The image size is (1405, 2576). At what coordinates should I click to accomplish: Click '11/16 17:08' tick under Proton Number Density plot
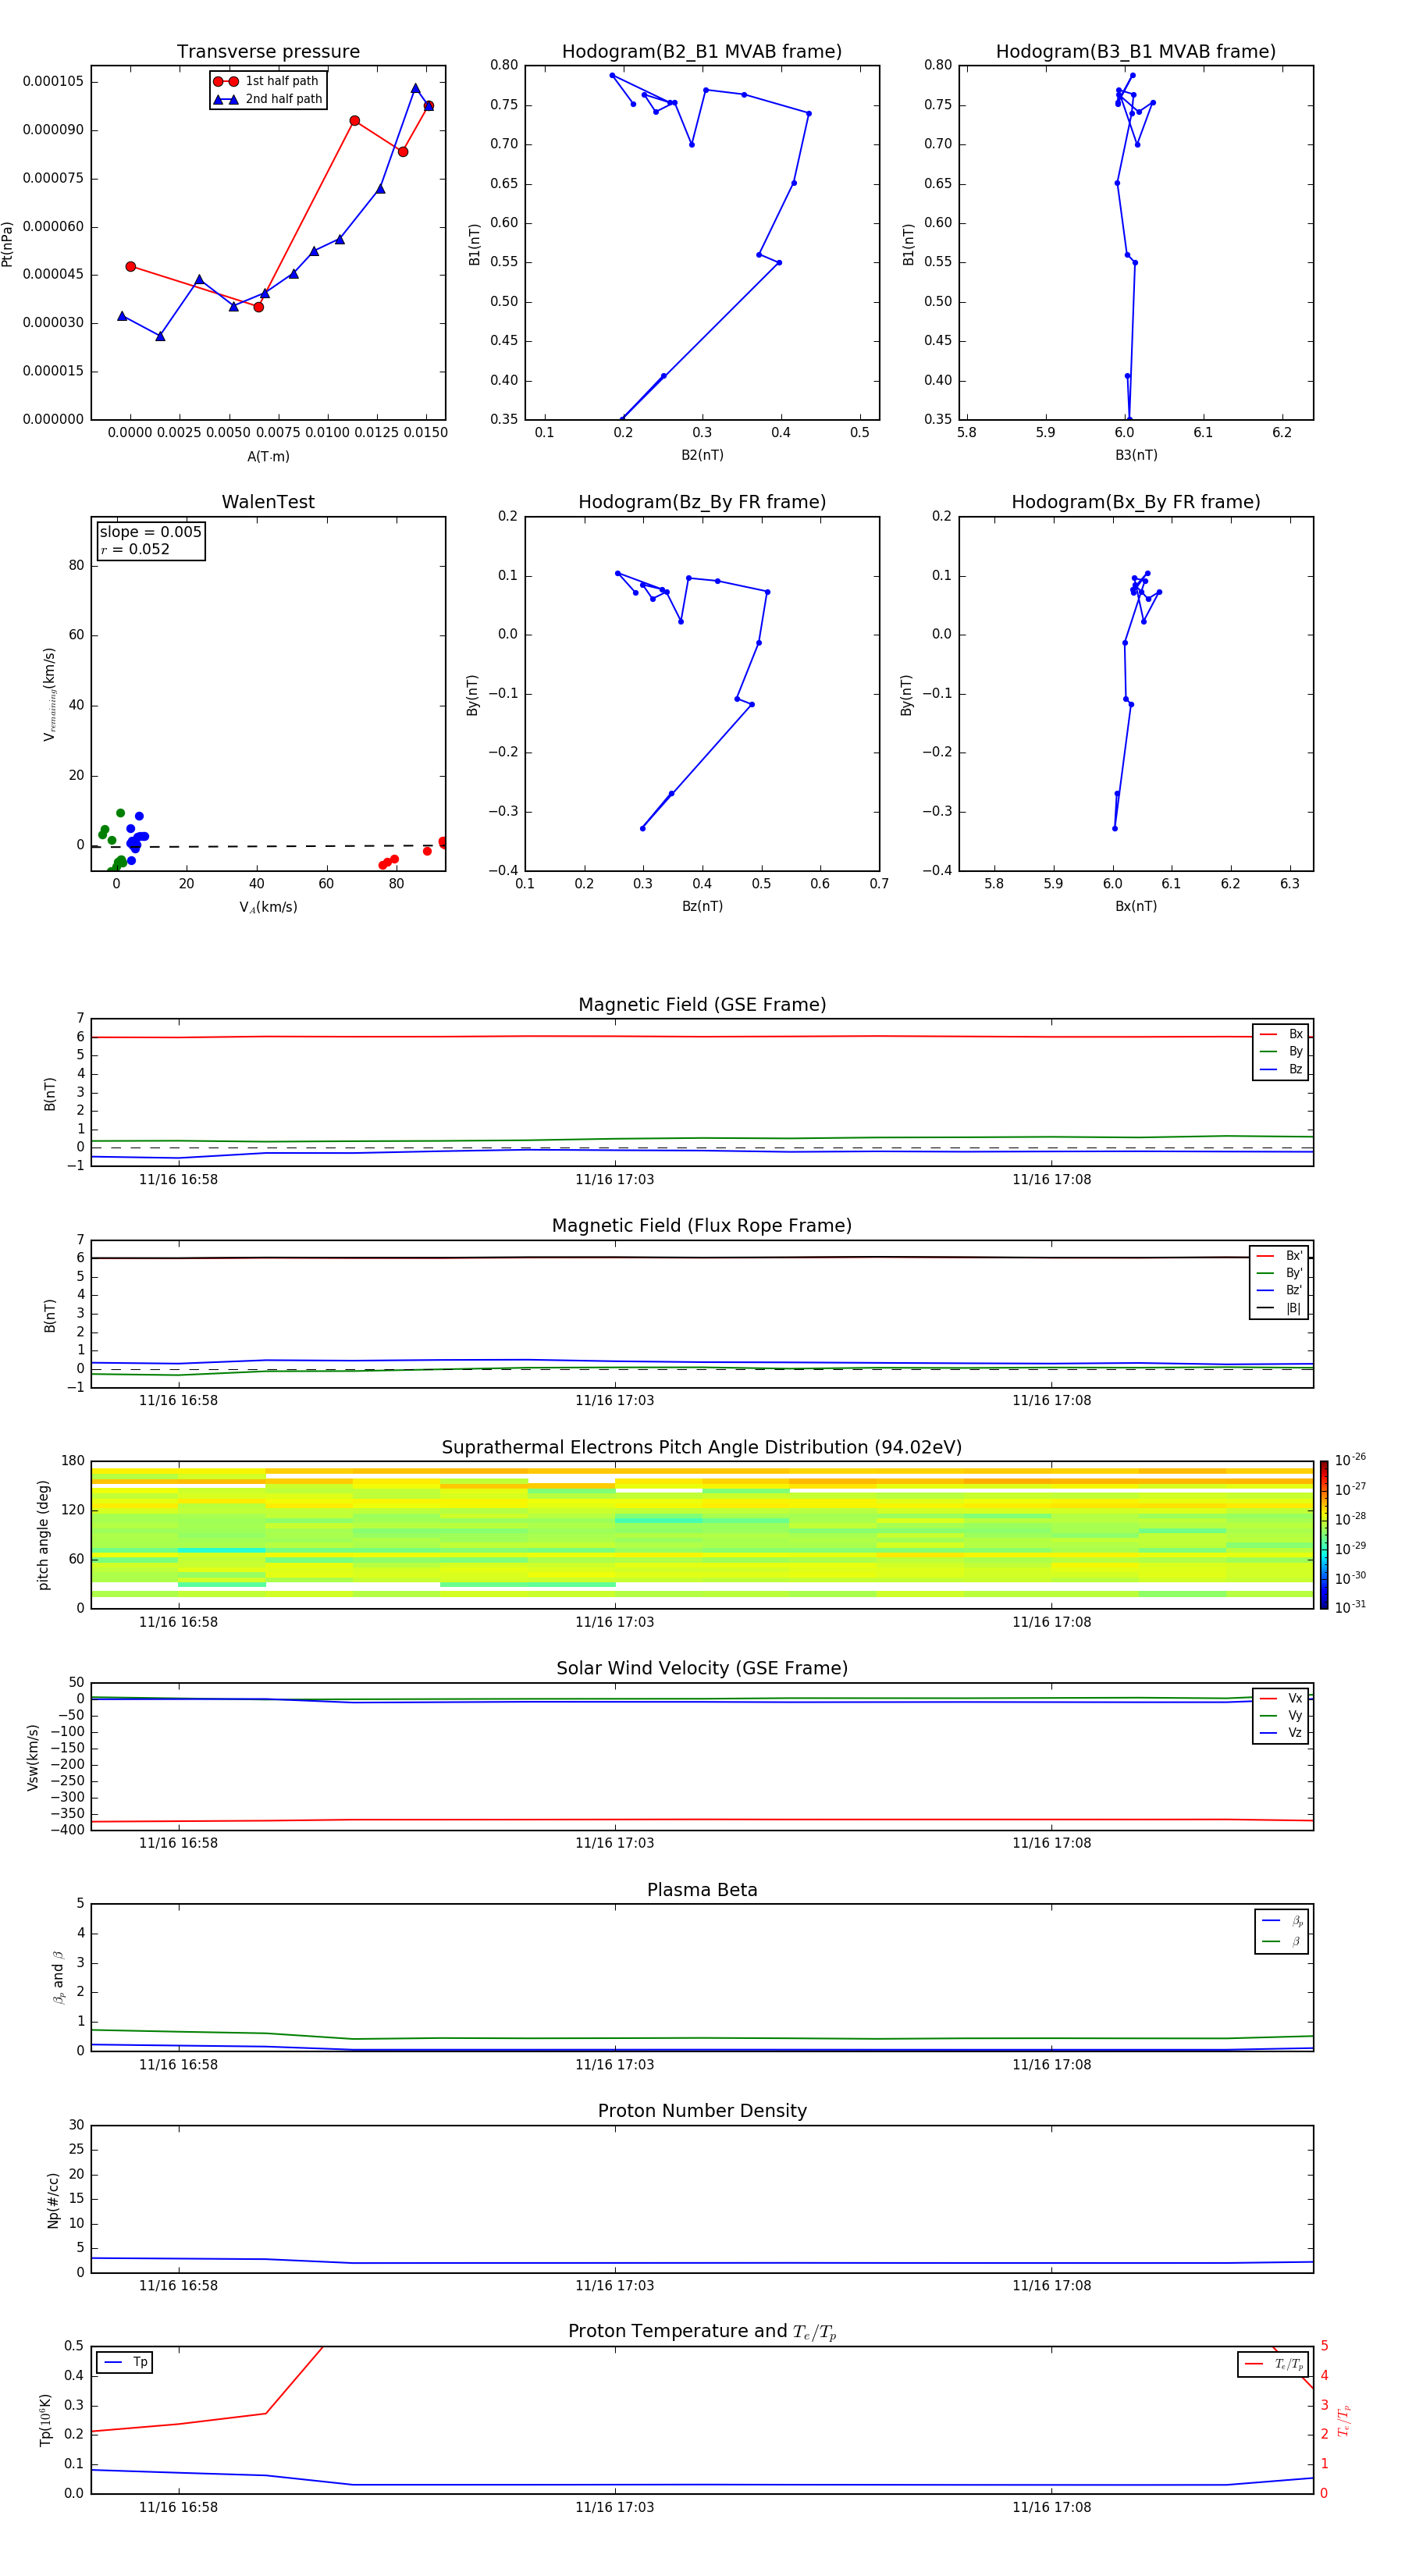coord(1051,2285)
